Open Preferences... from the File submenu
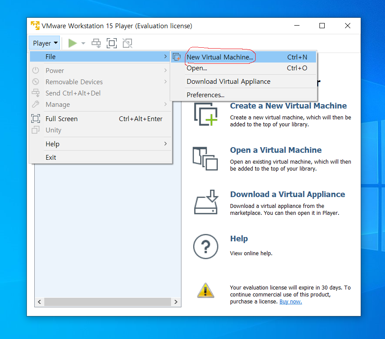 (244, 95)
